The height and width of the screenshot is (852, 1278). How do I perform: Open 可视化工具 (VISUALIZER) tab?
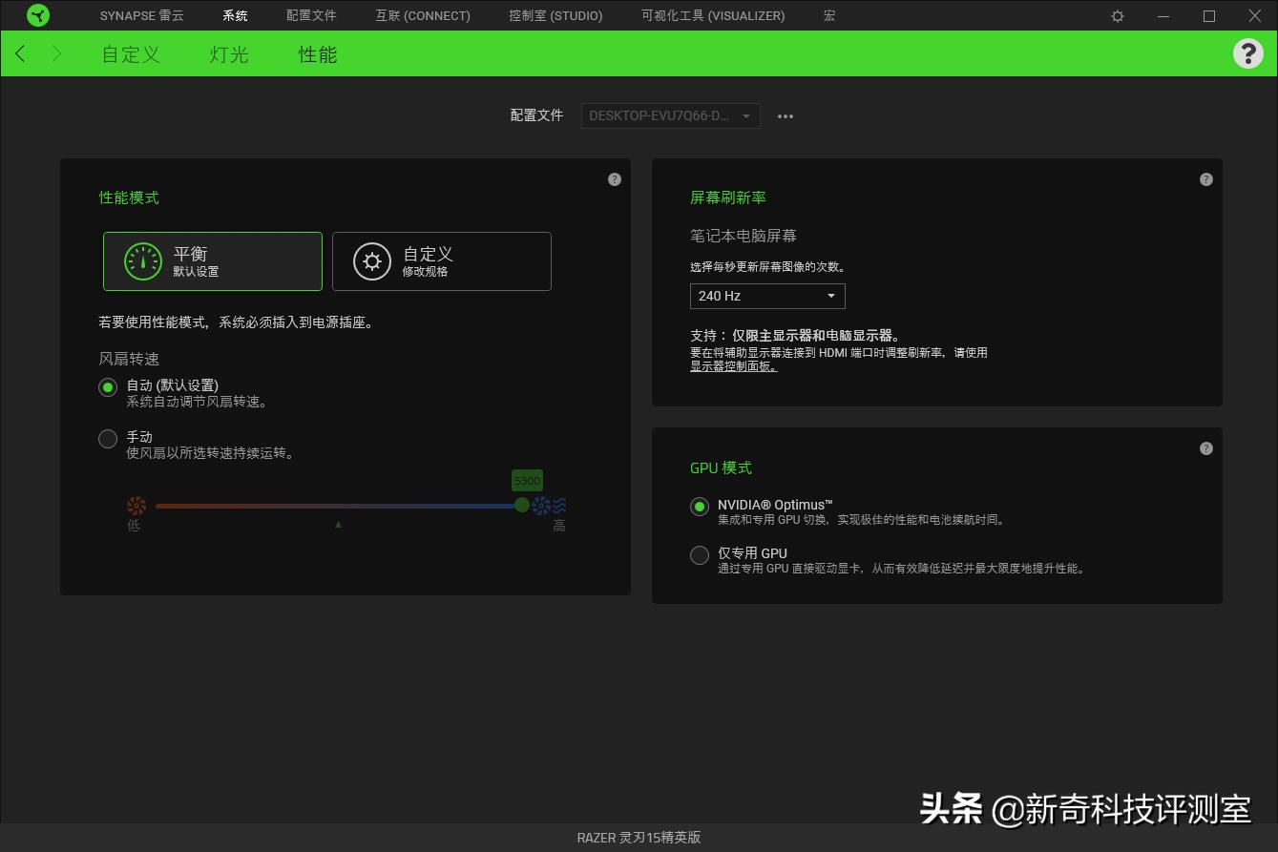(x=713, y=16)
